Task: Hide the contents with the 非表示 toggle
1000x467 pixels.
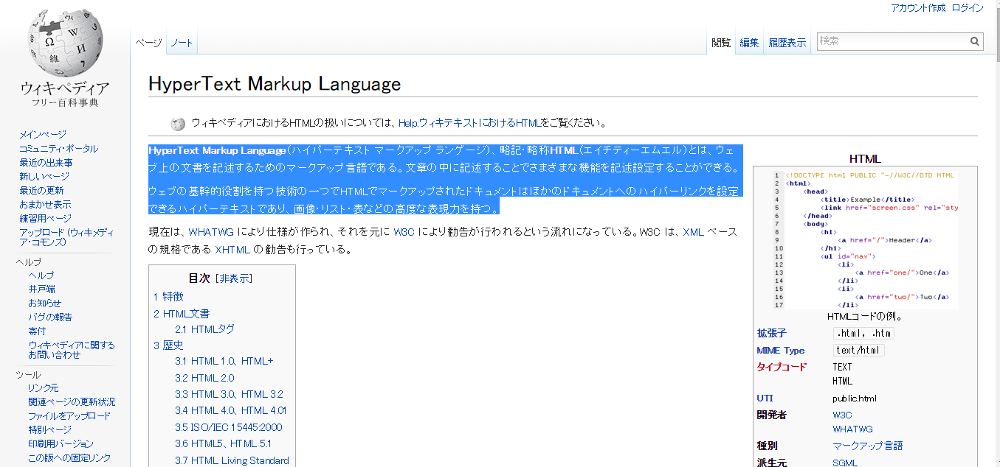Action: pos(234,278)
